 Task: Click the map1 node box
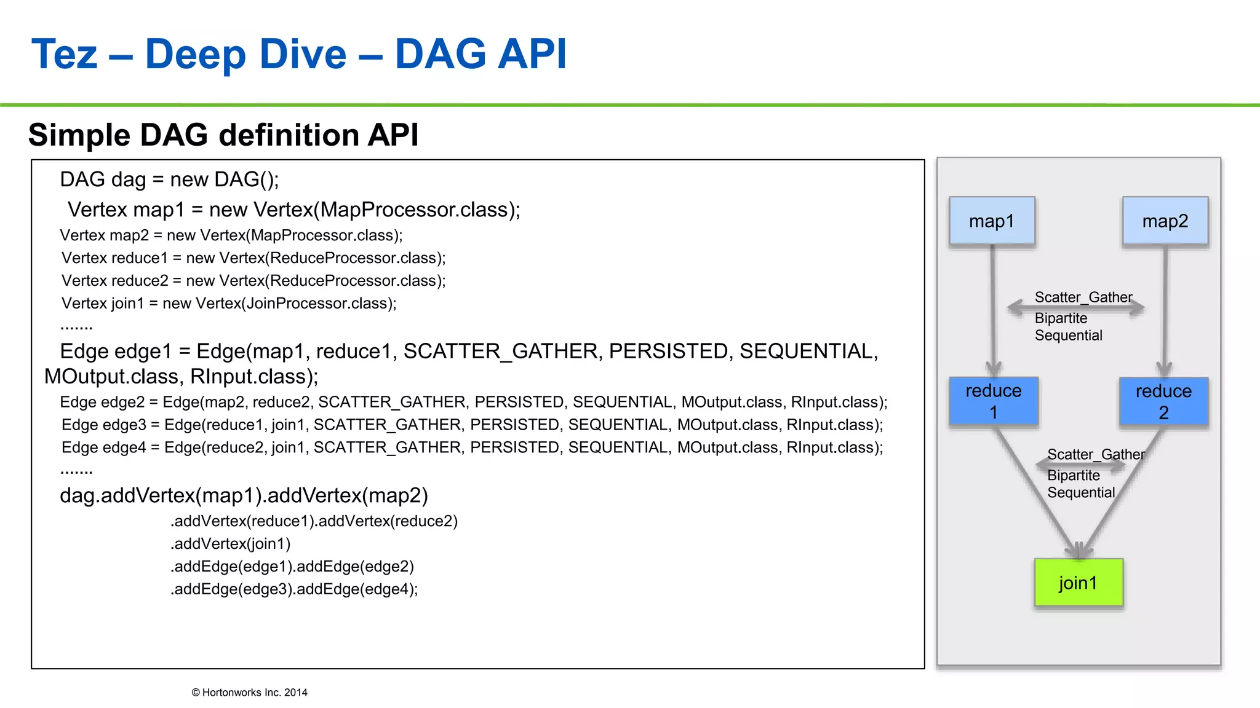tap(992, 221)
